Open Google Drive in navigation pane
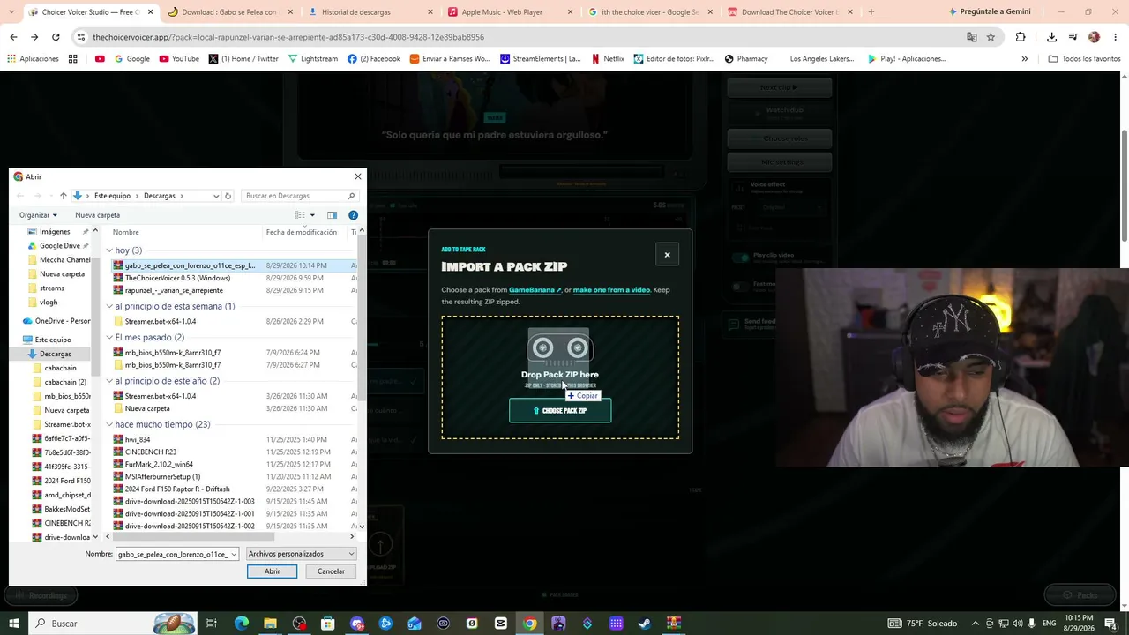The image size is (1129, 635). pyautogui.click(x=60, y=246)
